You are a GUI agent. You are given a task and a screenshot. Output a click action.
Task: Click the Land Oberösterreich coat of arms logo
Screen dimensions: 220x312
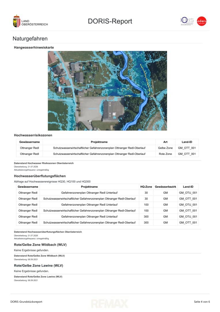[x=17, y=21]
